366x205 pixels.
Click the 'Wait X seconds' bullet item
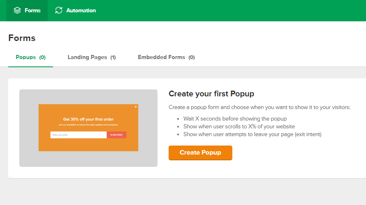coord(235,119)
